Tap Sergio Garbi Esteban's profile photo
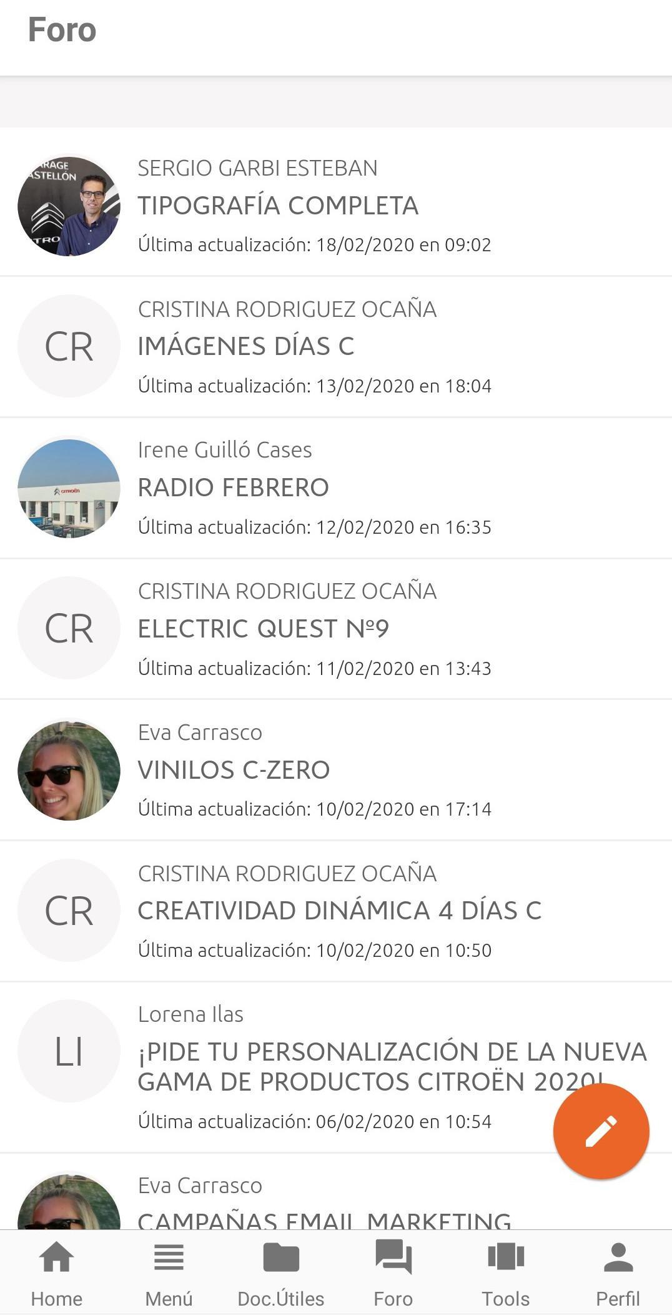Viewport: 672px width, 1315px height. click(69, 206)
